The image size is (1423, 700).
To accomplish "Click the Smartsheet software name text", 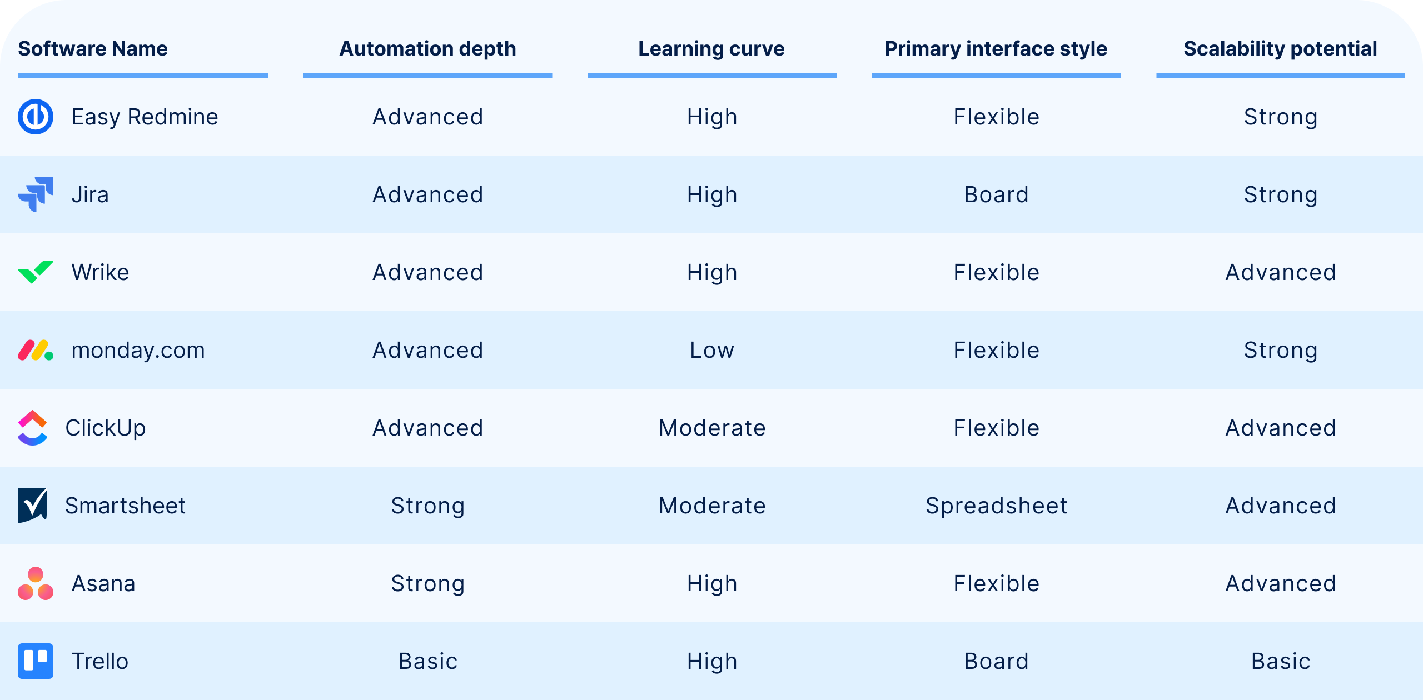I will (x=125, y=506).
